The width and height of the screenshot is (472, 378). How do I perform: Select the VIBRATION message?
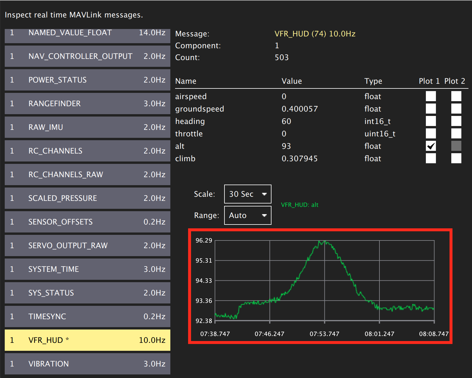coord(88,364)
